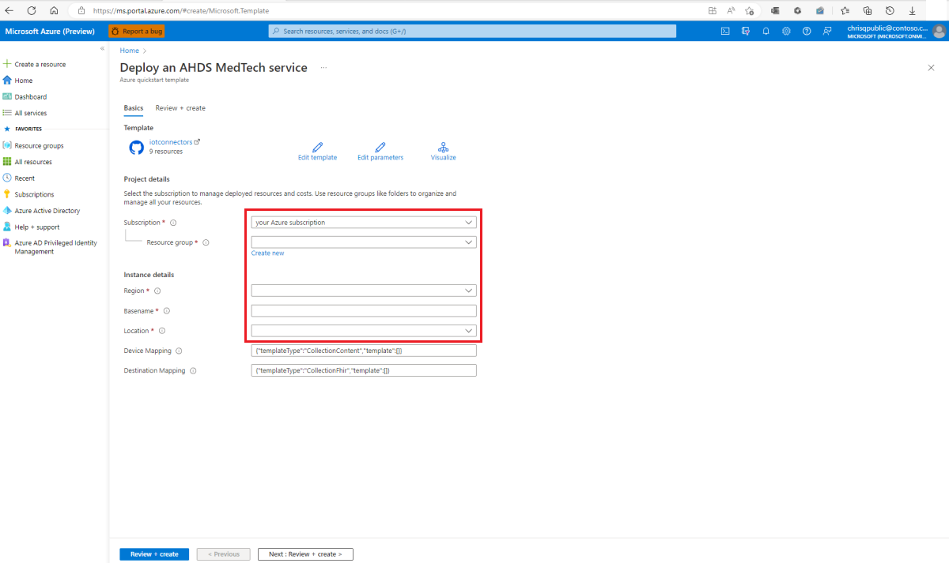Show info tooltip for Device Mapping
Image resolution: width=949 pixels, height=563 pixels.
(x=179, y=351)
